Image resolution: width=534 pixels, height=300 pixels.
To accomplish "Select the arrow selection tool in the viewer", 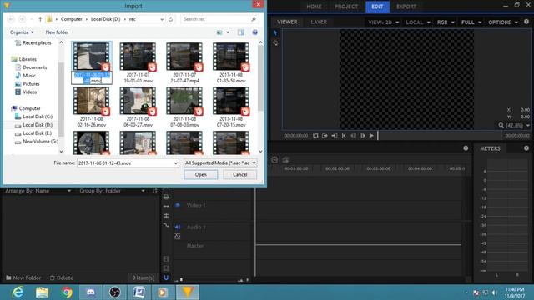I will point(275,32).
